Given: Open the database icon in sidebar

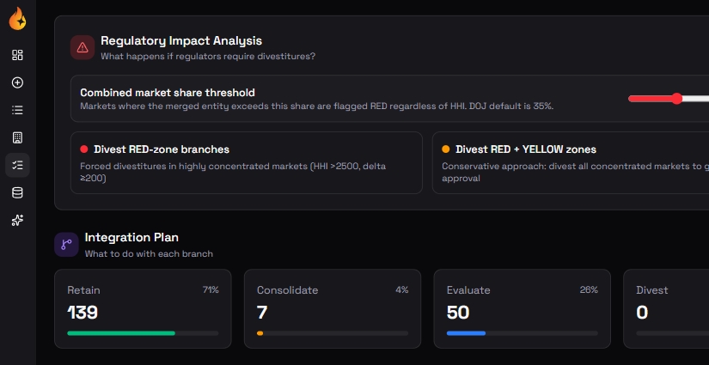Looking at the screenshot, I should [x=17, y=192].
